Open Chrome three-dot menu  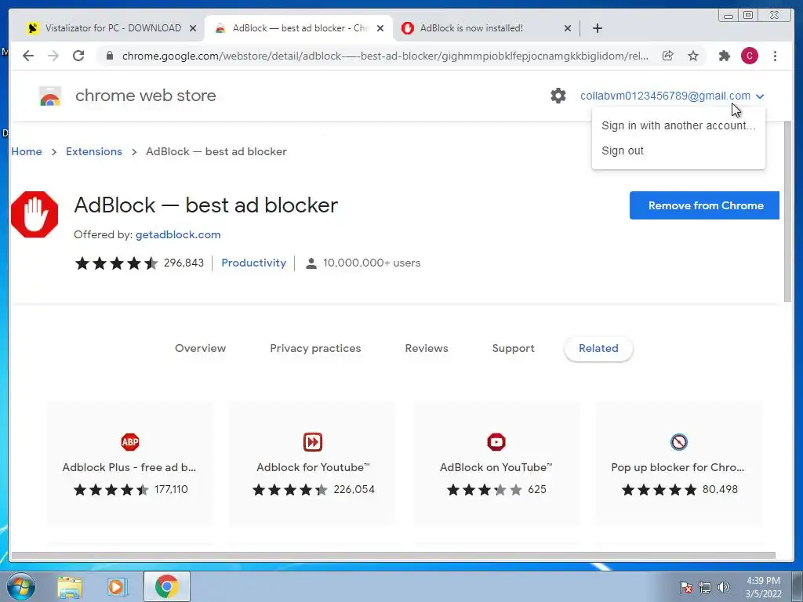pyautogui.click(x=775, y=56)
